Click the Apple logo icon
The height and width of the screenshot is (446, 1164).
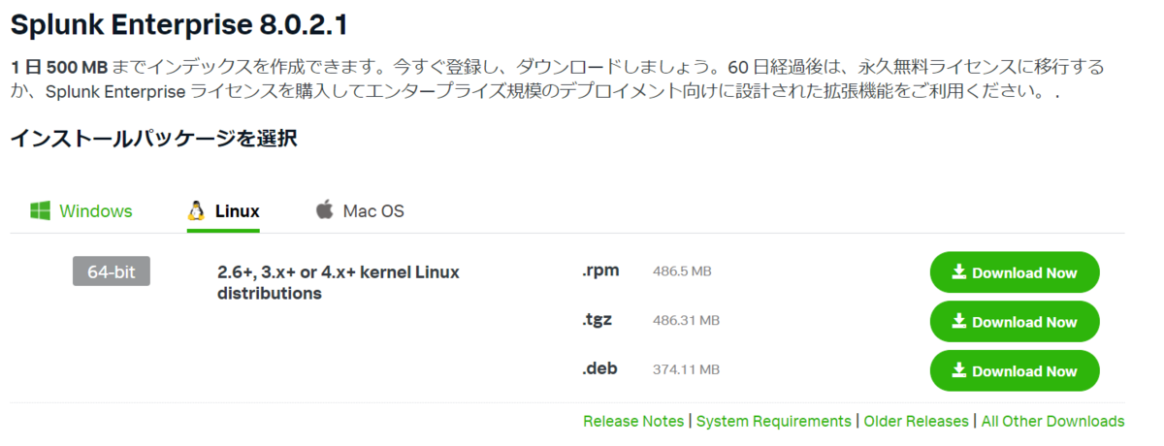point(324,209)
